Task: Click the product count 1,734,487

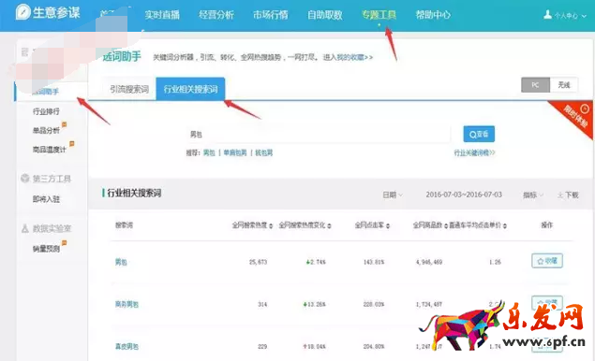Action: point(429,304)
